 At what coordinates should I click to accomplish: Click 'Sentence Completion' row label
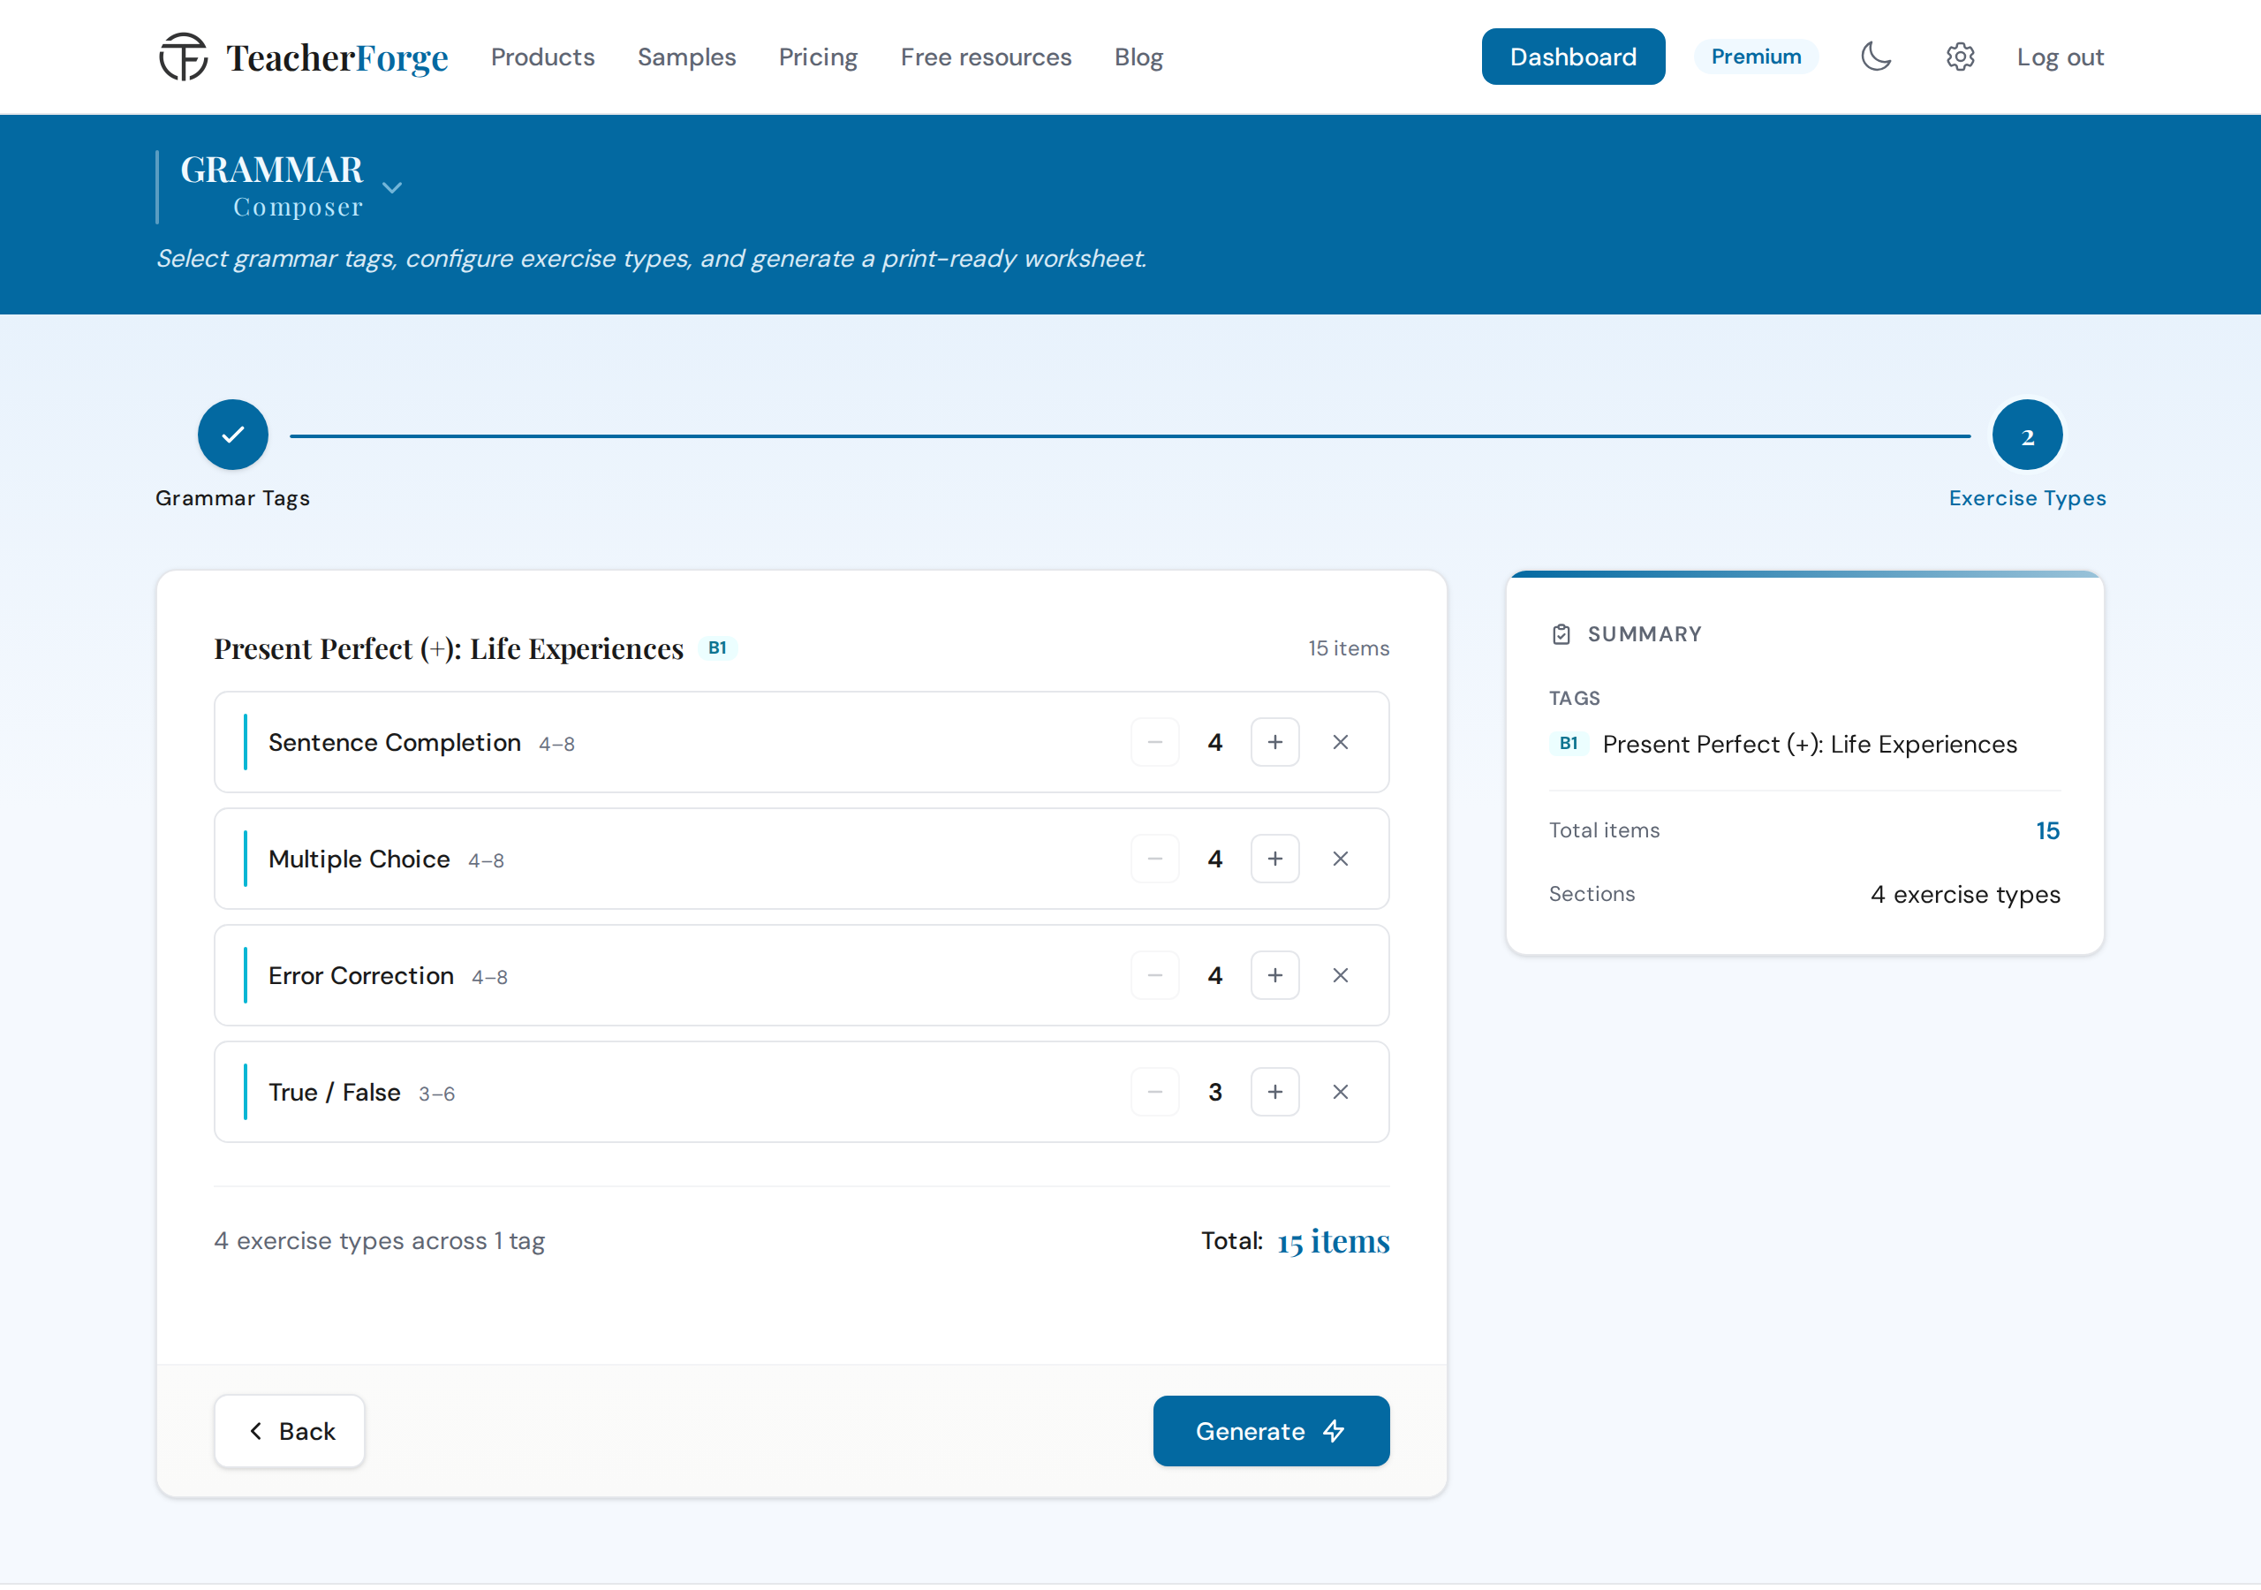coord(394,742)
